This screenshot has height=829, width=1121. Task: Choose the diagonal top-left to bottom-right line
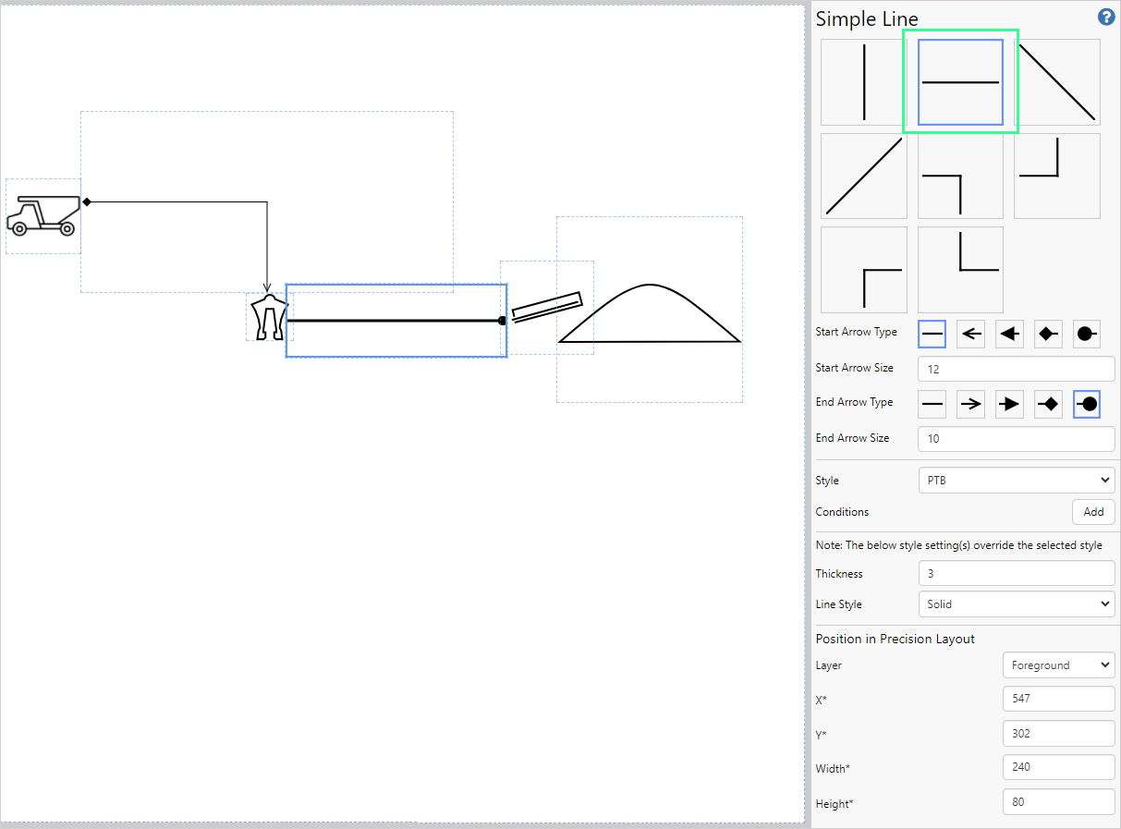coord(1057,82)
